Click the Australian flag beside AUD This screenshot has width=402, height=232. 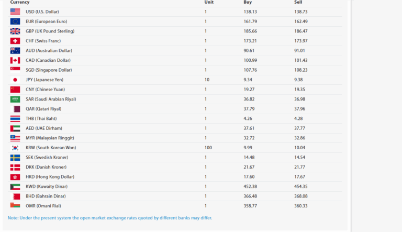[x=15, y=51]
